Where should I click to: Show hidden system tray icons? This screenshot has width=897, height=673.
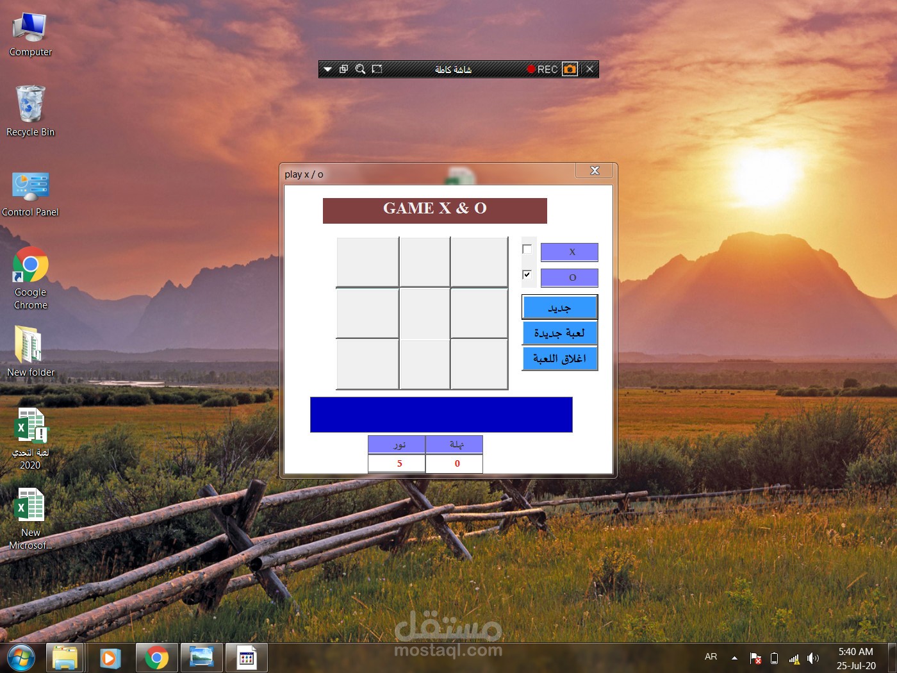734,658
